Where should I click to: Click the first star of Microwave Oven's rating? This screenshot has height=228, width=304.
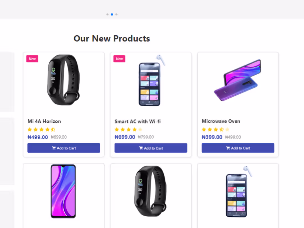click(x=204, y=129)
